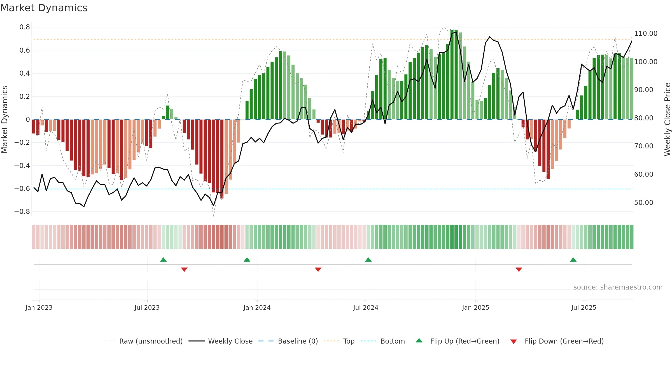
Task: Click the flip-up marker at Jul 2024
Action: click(x=368, y=260)
